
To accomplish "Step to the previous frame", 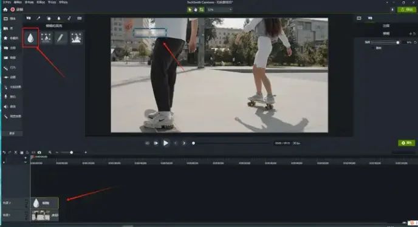I will 147,143.
